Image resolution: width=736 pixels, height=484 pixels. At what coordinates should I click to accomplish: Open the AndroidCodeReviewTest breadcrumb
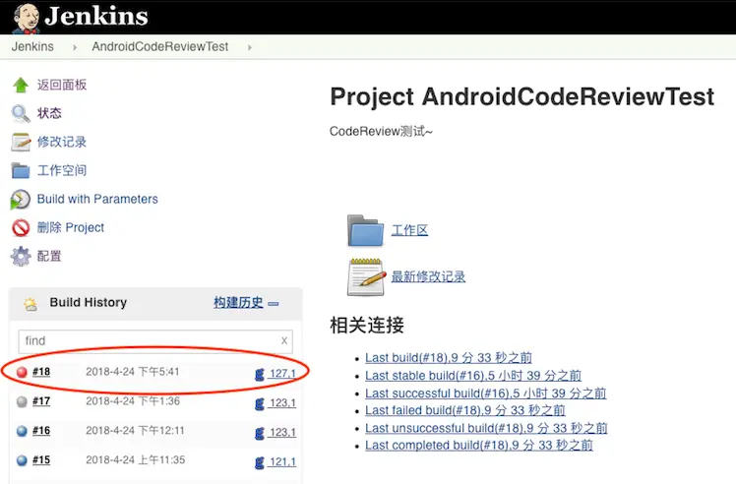pyautogui.click(x=160, y=46)
